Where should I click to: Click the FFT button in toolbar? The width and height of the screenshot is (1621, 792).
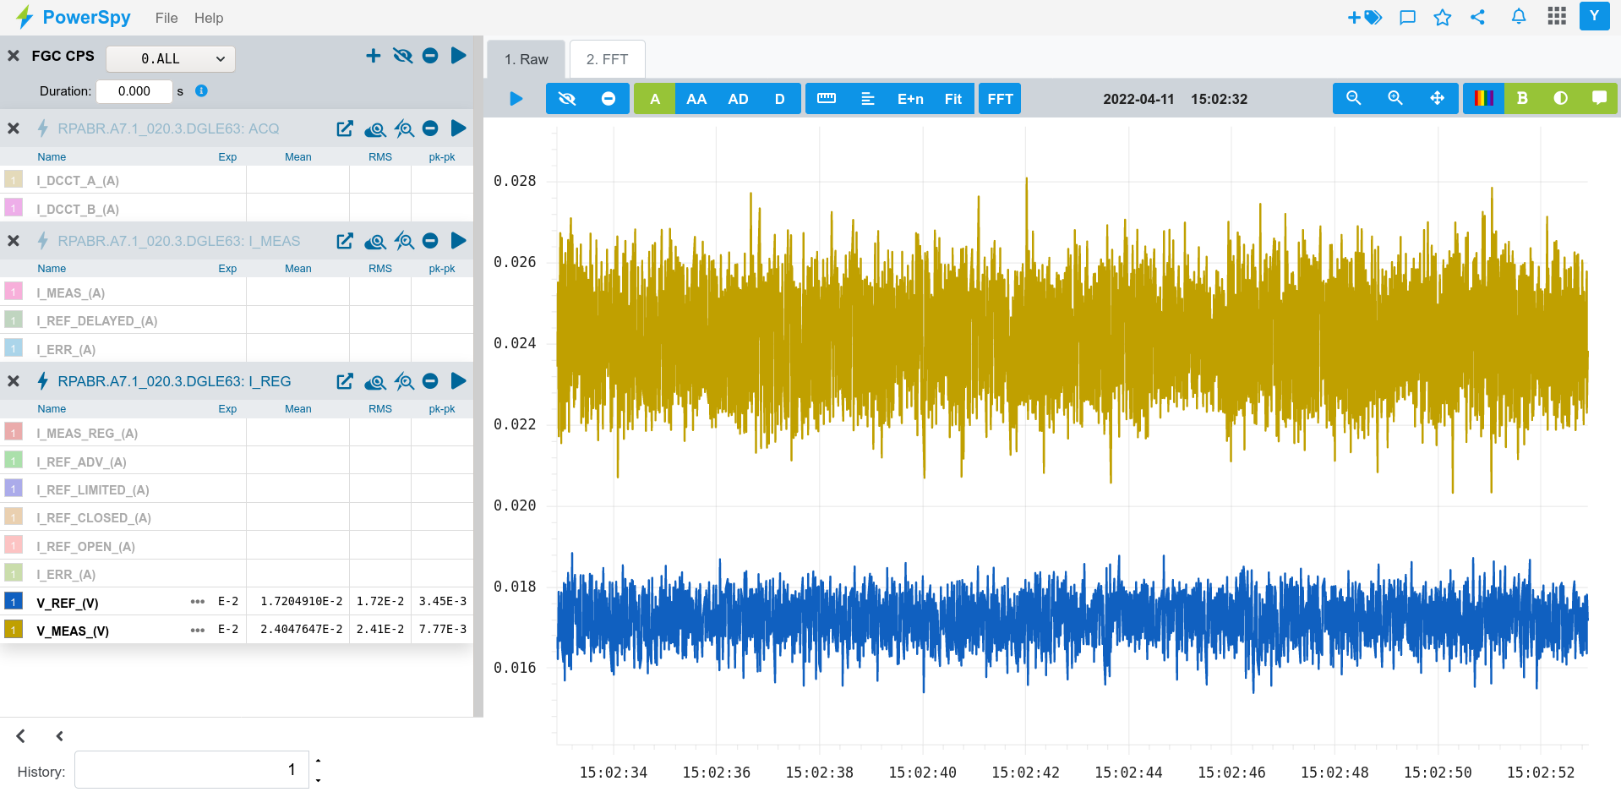[1001, 99]
